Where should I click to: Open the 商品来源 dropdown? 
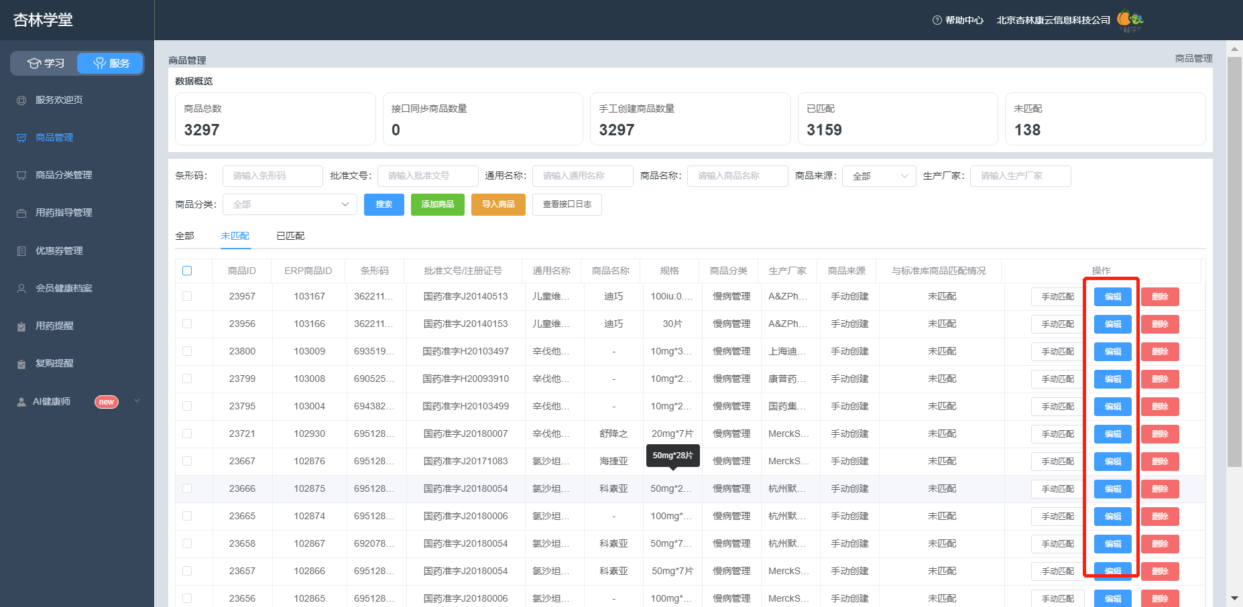pyautogui.click(x=879, y=176)
